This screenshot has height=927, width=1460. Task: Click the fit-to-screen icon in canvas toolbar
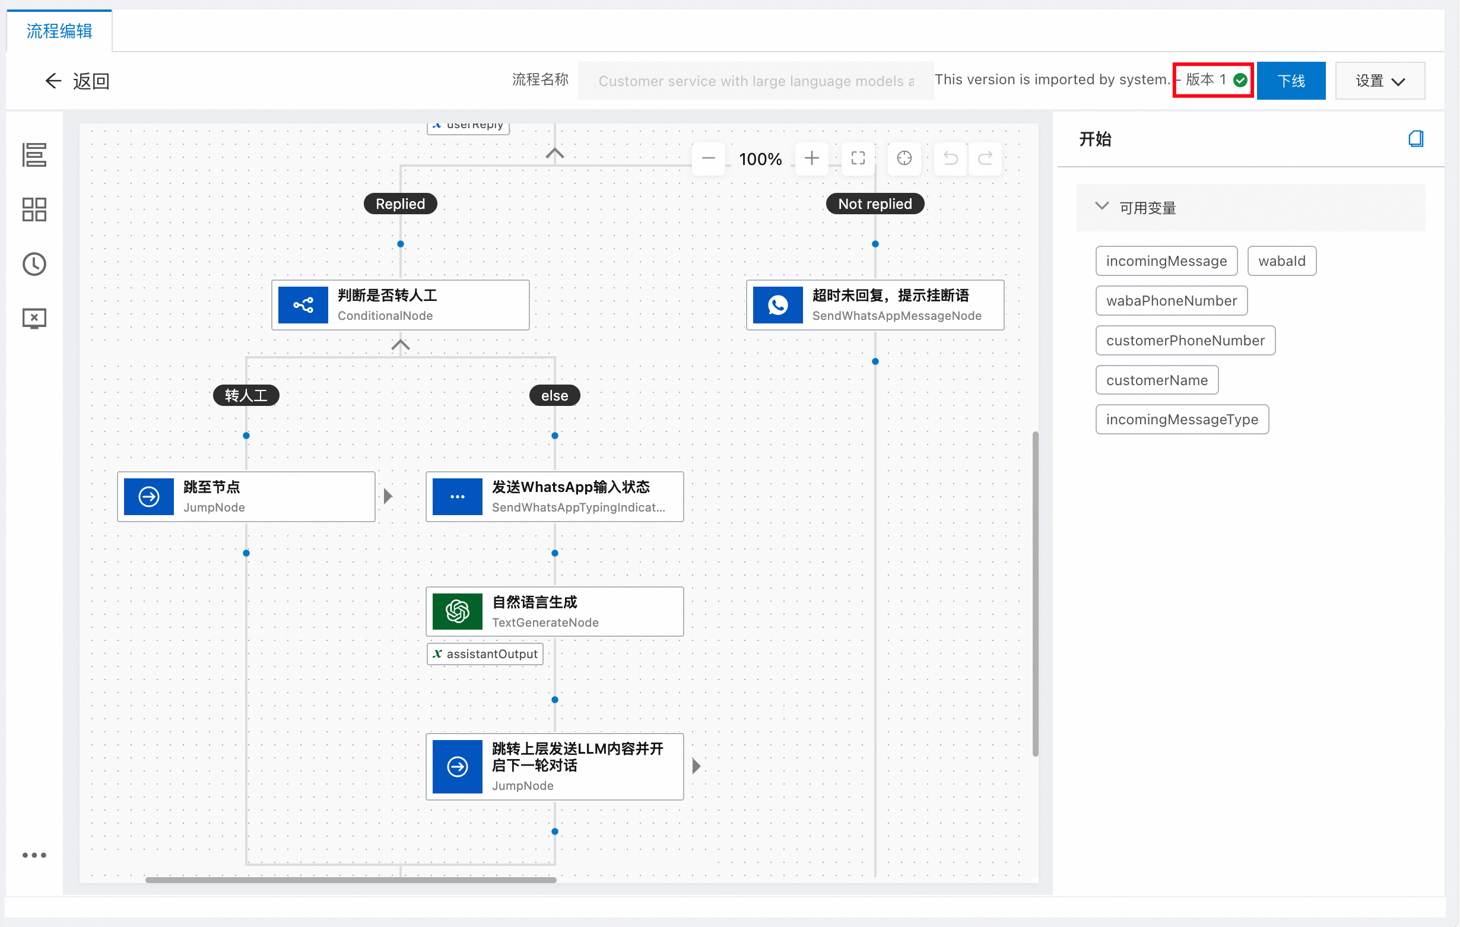click(x=858, y=159)
